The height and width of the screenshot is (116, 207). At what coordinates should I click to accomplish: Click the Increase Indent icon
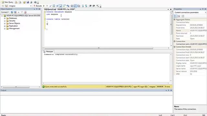coord(94,6)
